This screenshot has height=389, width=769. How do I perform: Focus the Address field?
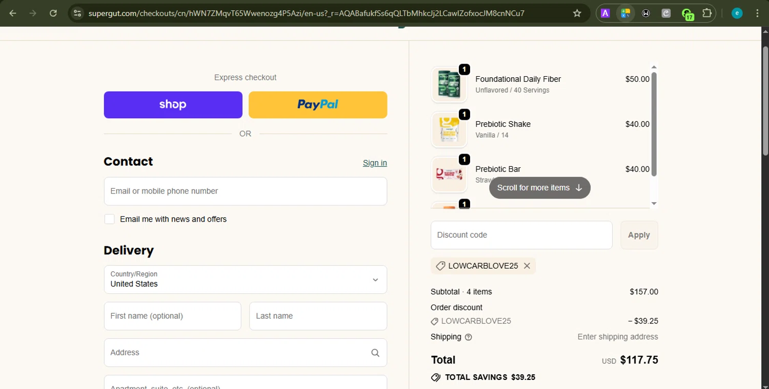coord(246,353)
